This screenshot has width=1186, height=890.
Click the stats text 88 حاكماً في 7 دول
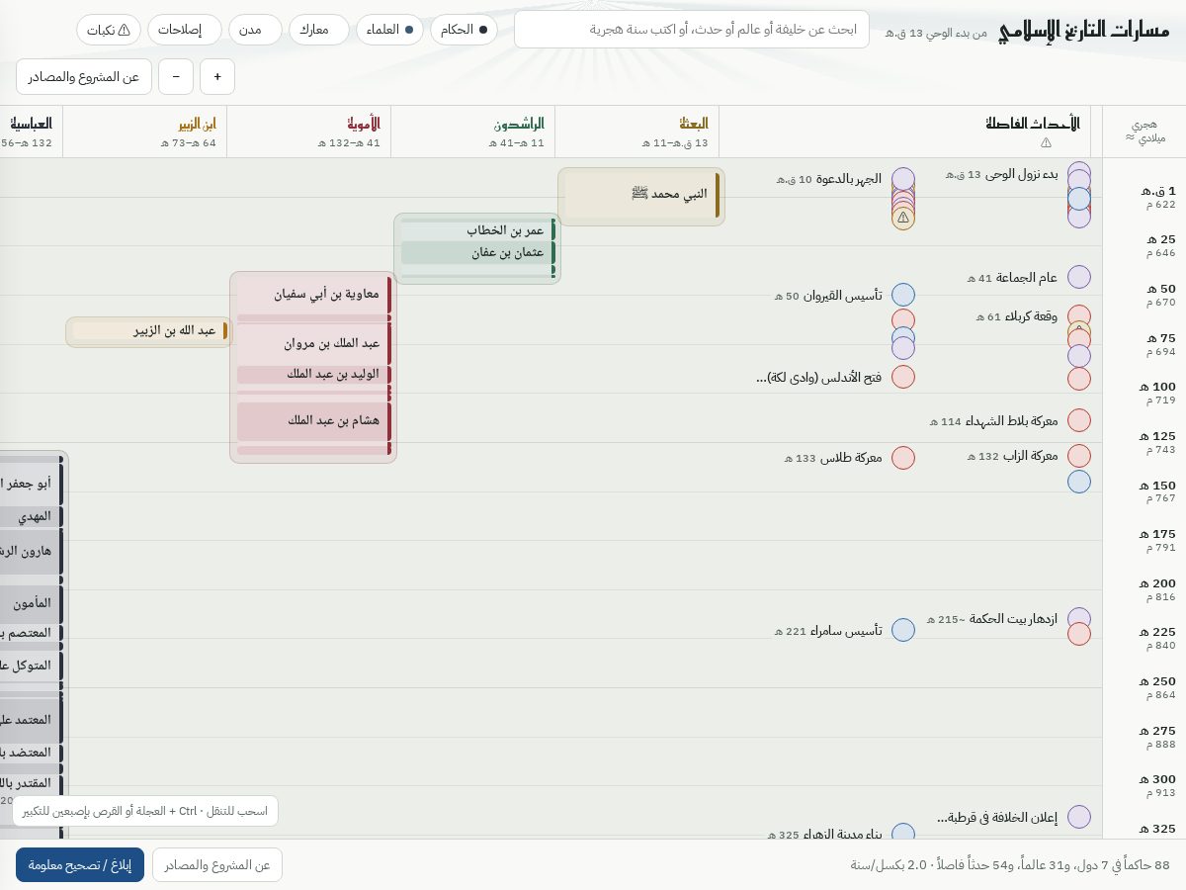tap(1010, 865)
